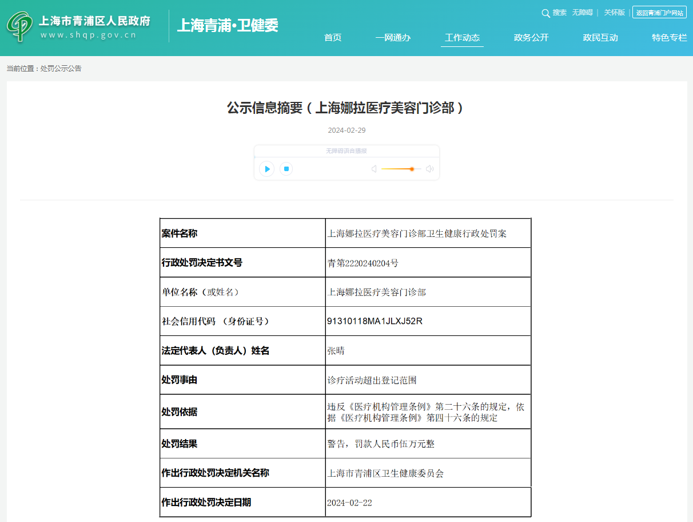Image resolution: width=693 pixels, height=522 pixels.
Task: Select the 工作动态 navigation item
Action: coord(462,38)
